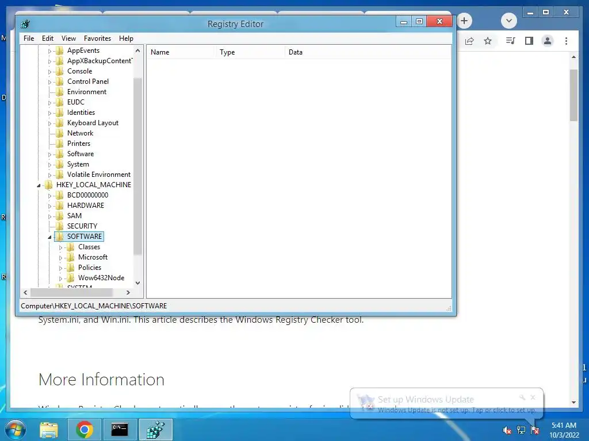This screenshot has height=441, width=589.
Task: Select the Network key folder icon
Action: (59, 133)
